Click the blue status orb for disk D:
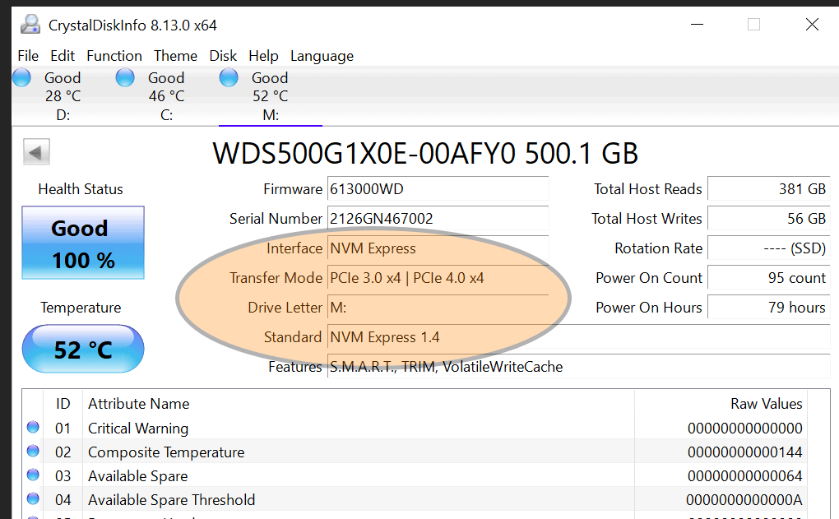The height and width of the screenshot is (519, 839). click(22, 77)
